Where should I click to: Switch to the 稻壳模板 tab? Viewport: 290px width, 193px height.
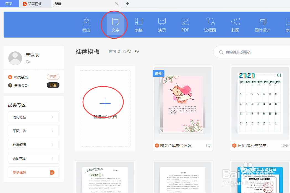click(x=35, y=4)
